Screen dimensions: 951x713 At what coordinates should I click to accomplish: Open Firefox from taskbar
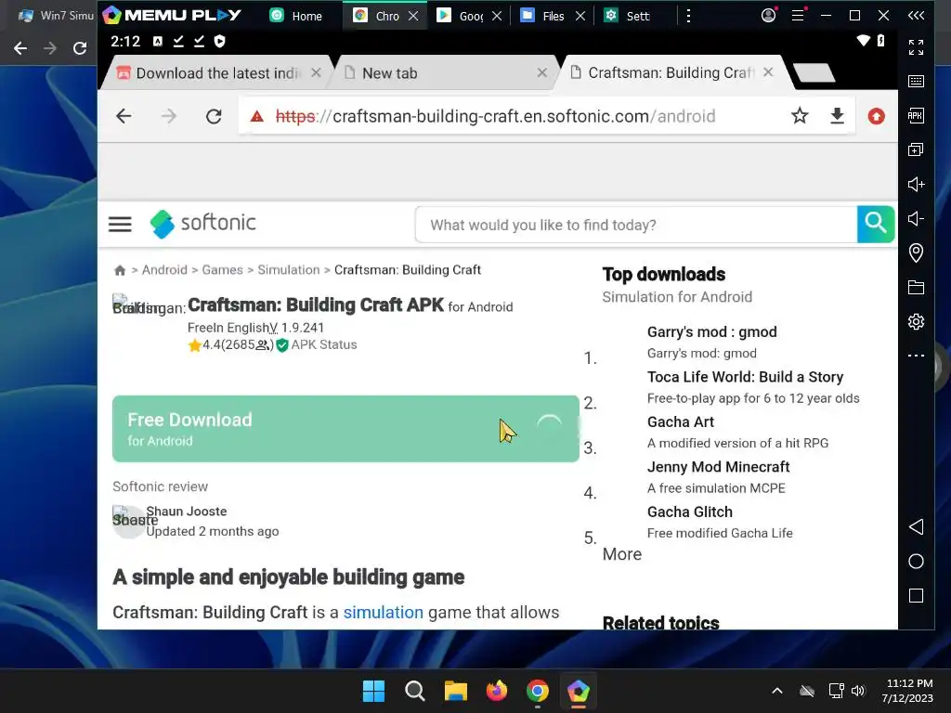[x=497, y=691]
